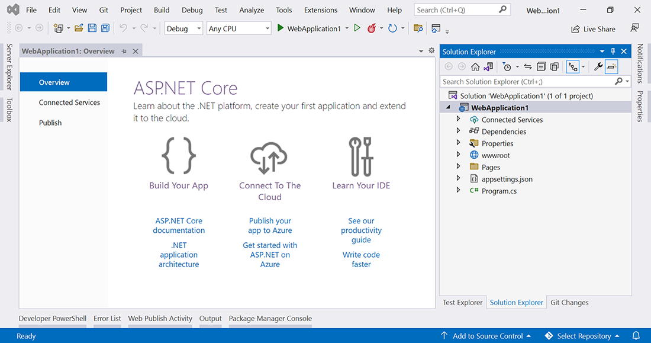The image size is (651, 343).
Task: Open the Add to Source Control menu
Action: coord(486,336)
